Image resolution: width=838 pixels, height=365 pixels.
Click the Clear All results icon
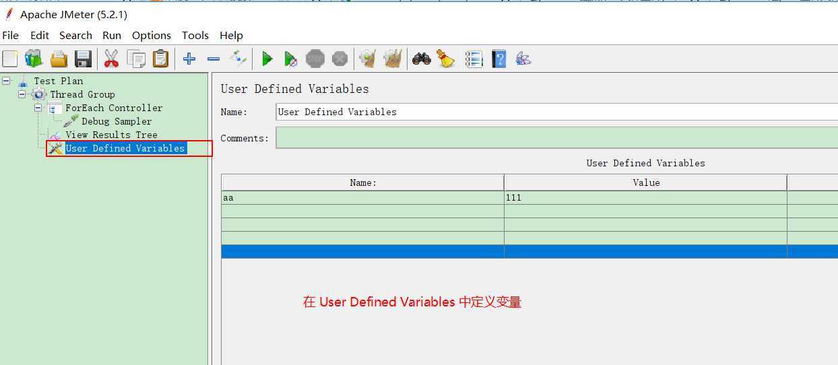[393, 59]
